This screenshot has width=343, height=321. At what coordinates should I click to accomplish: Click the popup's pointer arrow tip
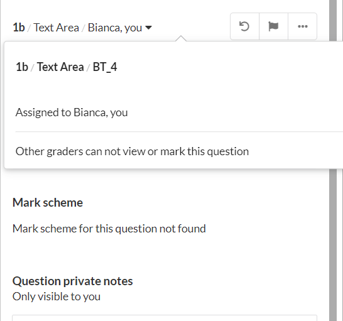click(x=181, y=37)
